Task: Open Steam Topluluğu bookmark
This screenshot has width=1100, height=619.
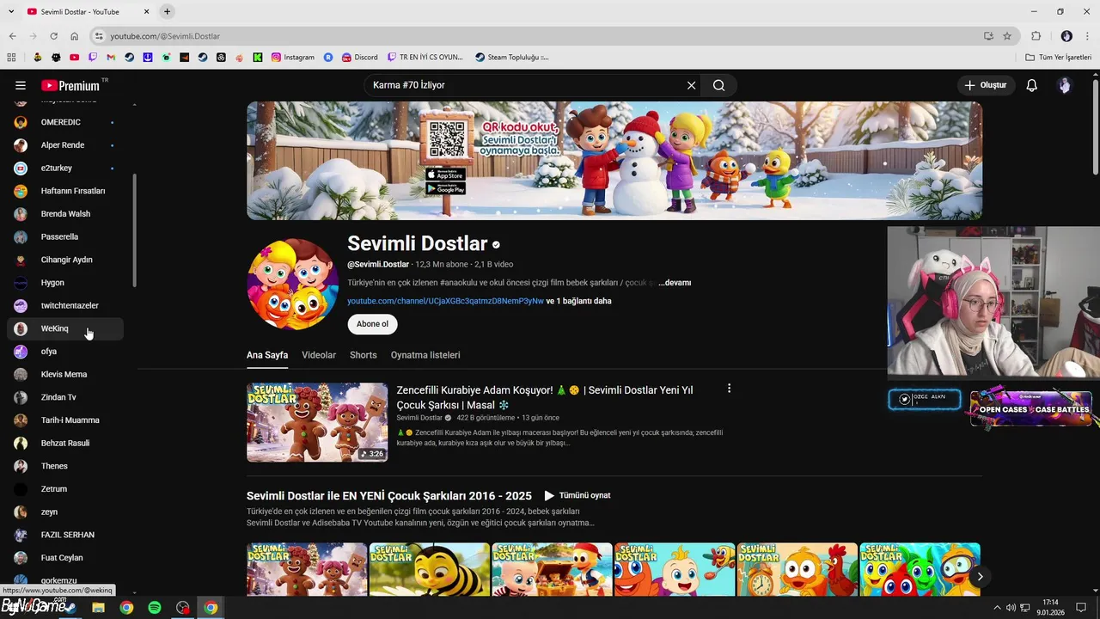Action: click(511, 58)
